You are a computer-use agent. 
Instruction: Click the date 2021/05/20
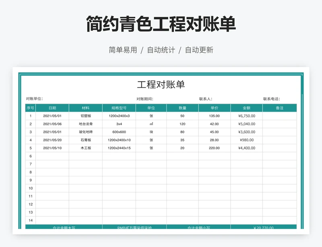pos(52,140)
